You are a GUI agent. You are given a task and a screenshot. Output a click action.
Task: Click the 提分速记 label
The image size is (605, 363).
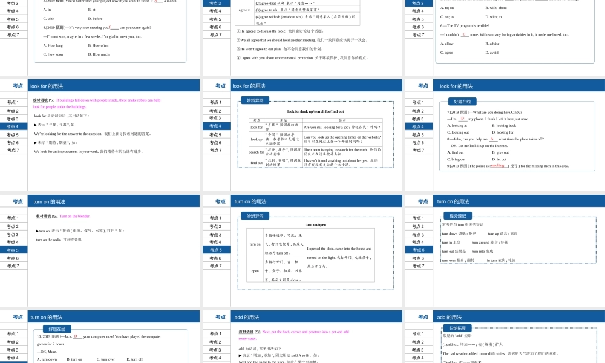[457, 216]
